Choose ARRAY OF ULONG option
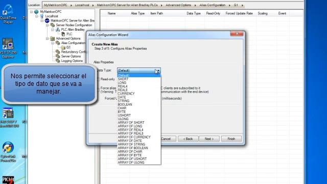This screenshot has width=327, height=184. pyautogui.click(x=139, y=163)
